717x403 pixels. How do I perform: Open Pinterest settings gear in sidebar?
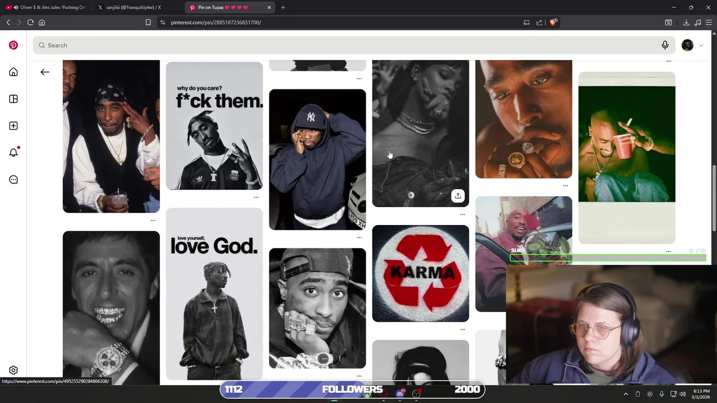point(13,371)
